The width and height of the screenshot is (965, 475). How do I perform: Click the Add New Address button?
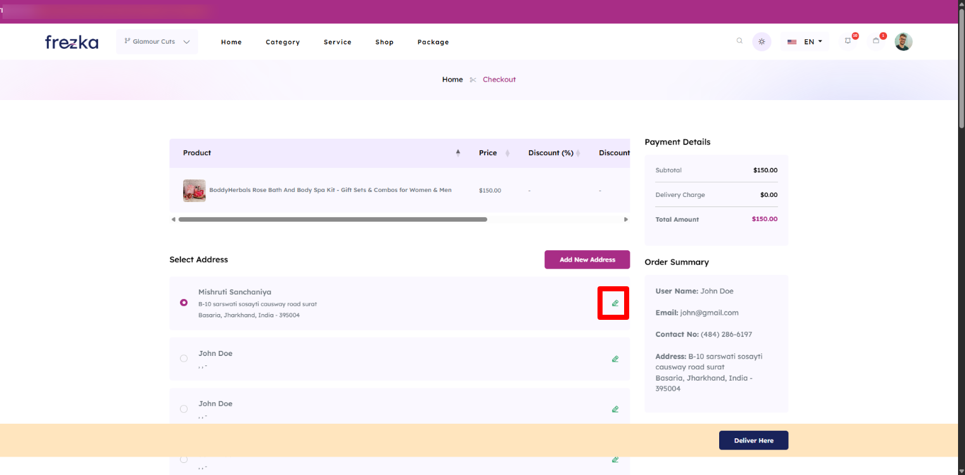pyautogui.click(x=587, y=260)
